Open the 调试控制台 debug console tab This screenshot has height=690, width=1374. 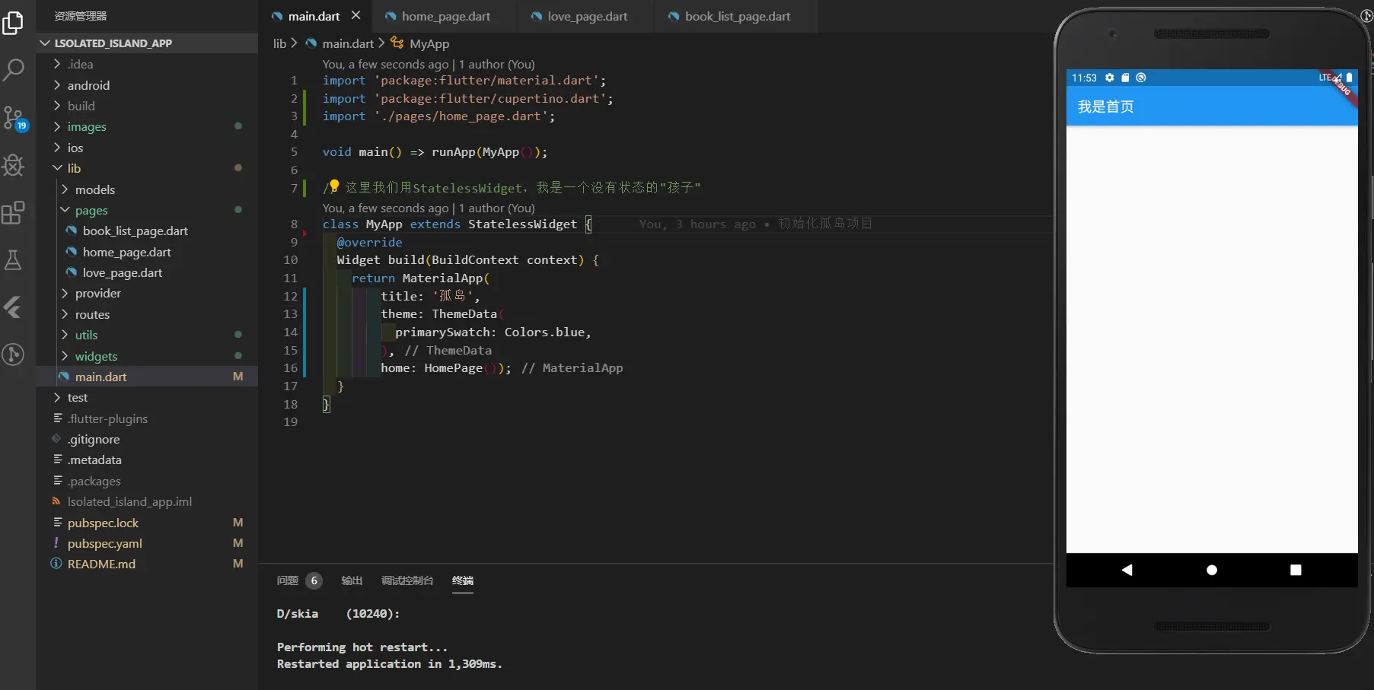[x=407, y=580]
